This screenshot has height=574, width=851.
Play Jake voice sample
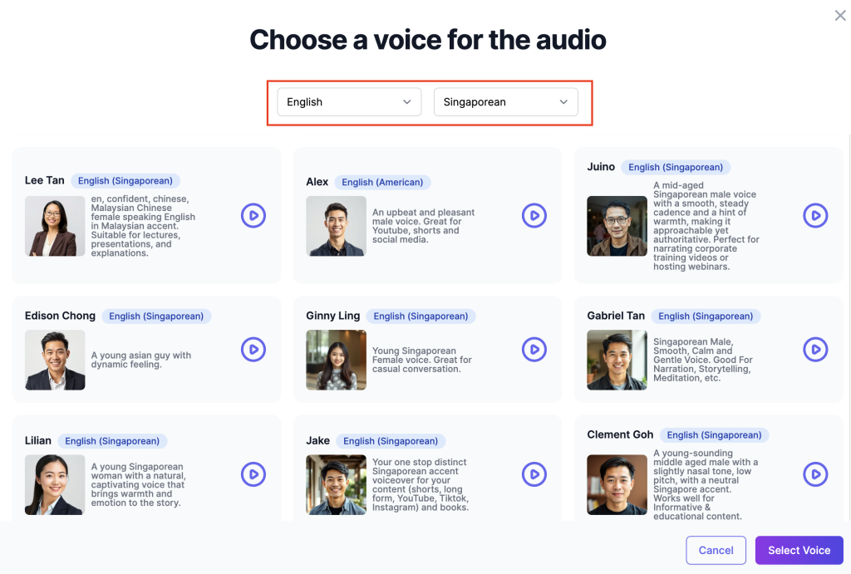click(x=534, y=474)
